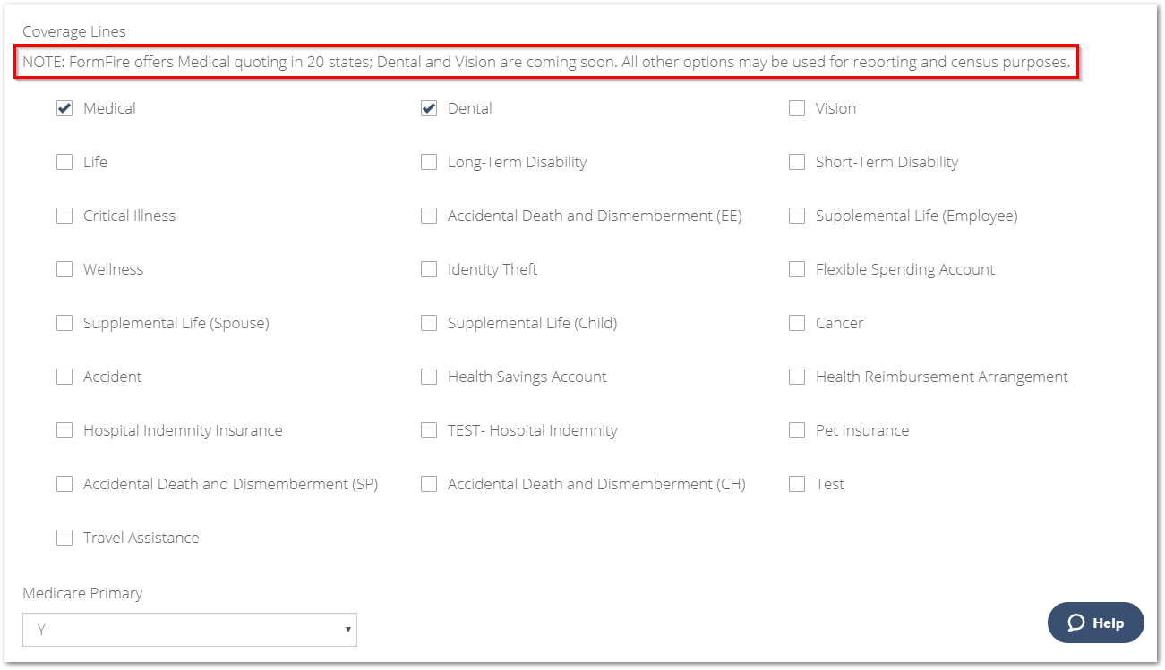The height and width of the screenshot is (670, 1165).
Task: Enable Critical Illness coverage
Action: pos(64,216)
